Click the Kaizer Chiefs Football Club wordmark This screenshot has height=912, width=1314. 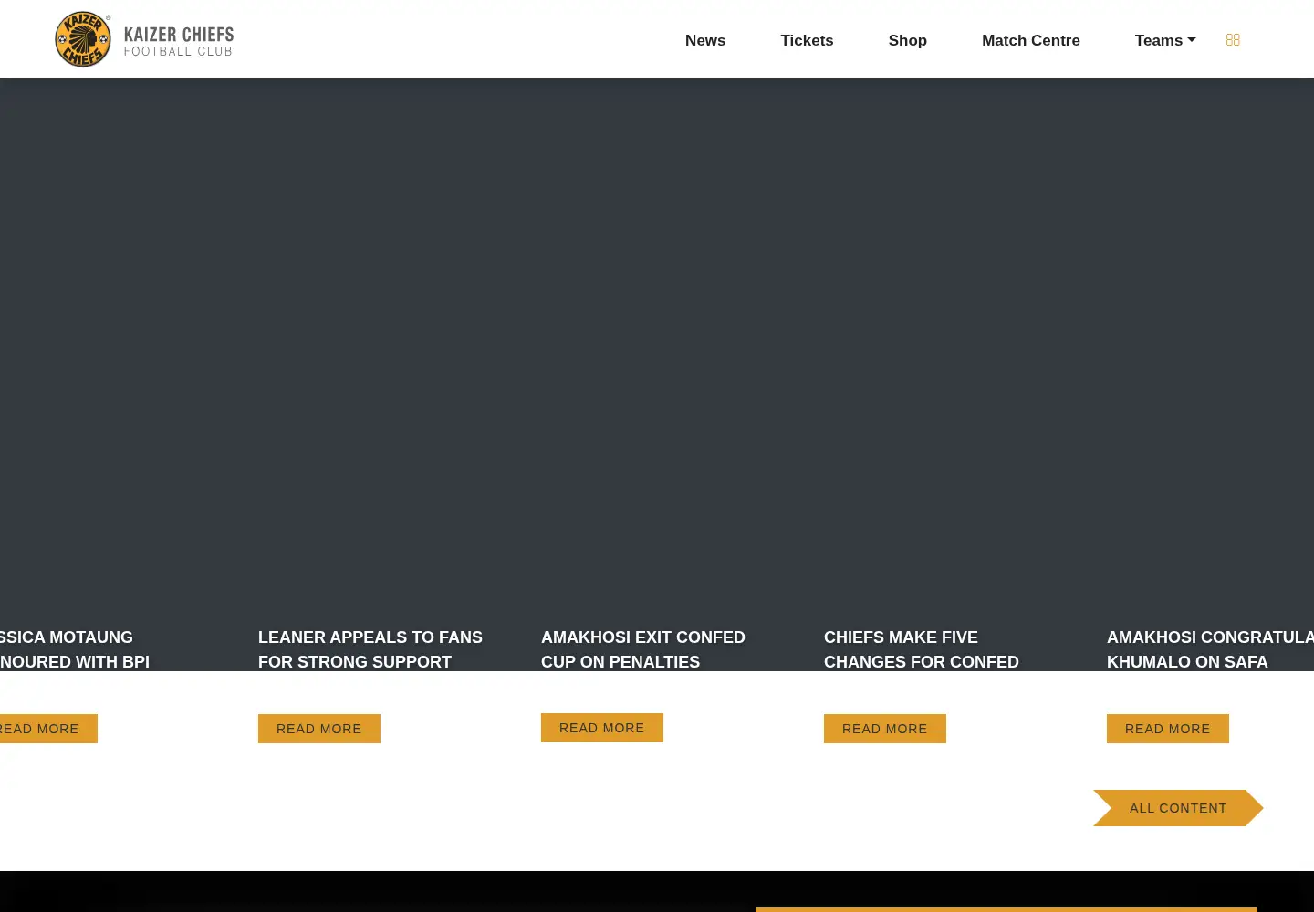(179, 41)
